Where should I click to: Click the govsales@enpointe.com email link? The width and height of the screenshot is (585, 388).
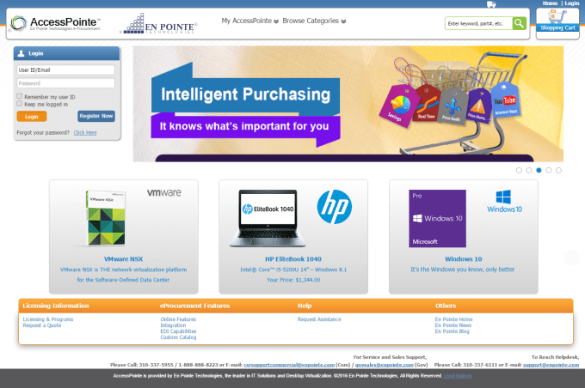tap(385, 365)
